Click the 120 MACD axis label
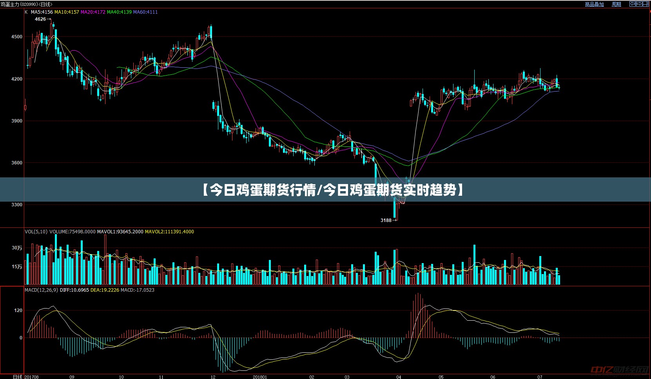This screenshot has height=379, width=651. 18,310
